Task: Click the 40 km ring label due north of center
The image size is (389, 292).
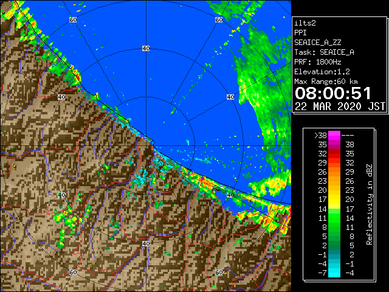Action: [146, 49]
